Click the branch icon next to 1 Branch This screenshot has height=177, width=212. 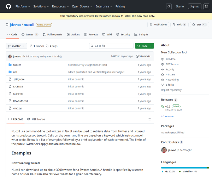(x=31, y=46)
